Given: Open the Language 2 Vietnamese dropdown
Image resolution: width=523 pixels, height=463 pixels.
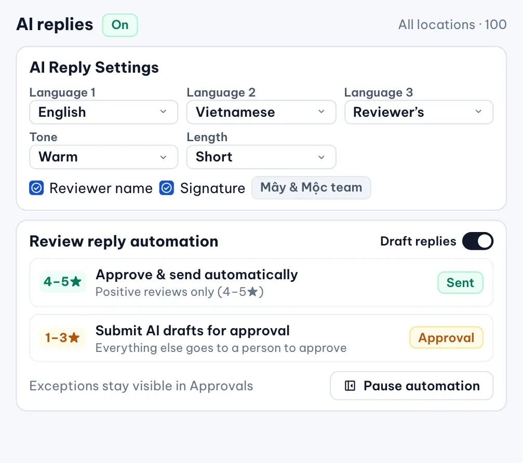Looking at the screenshot, I should 261,112.
